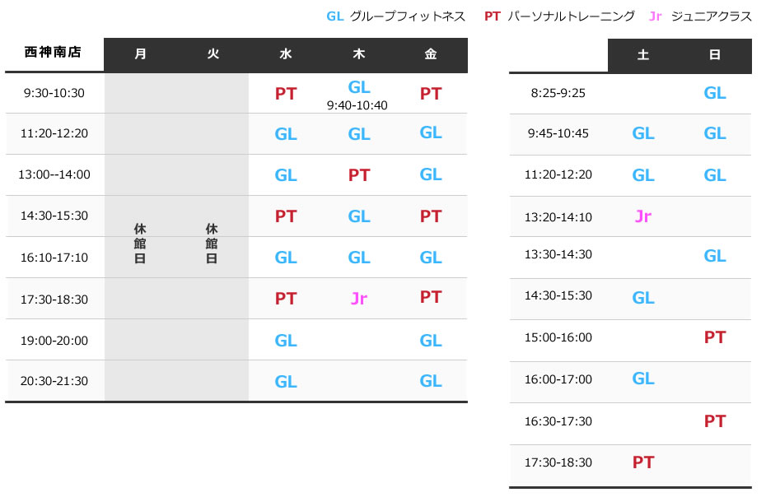
Task: Select the 土 (Saturday) column header
Action: pos(643,55)
